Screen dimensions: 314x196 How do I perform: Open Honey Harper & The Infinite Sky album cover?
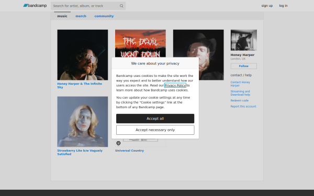coord(83,55)
